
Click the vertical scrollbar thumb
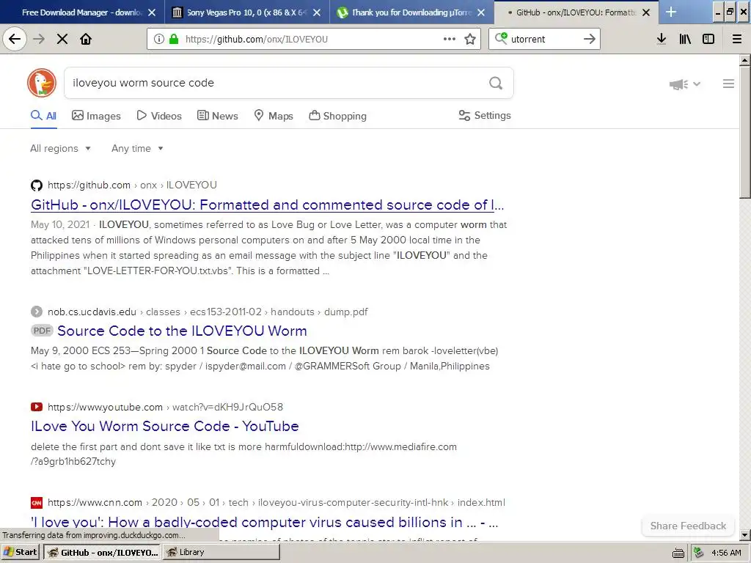pos(745,132)
